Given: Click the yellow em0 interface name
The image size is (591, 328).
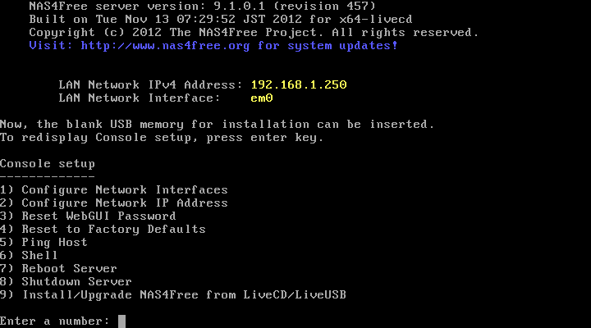Looking at the screenshot, I should pyautogui.click(x=262, y=98).
